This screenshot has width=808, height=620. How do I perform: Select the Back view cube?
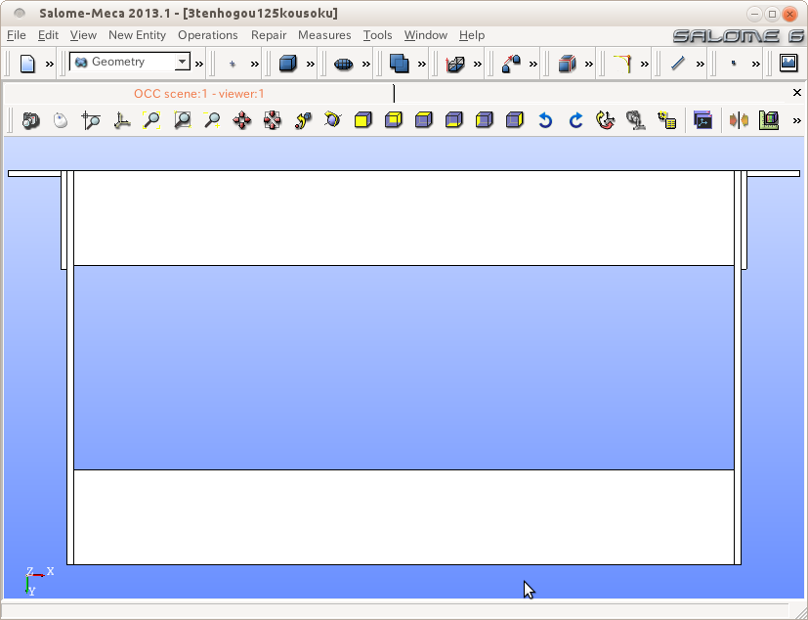click(x=394, y=120)
